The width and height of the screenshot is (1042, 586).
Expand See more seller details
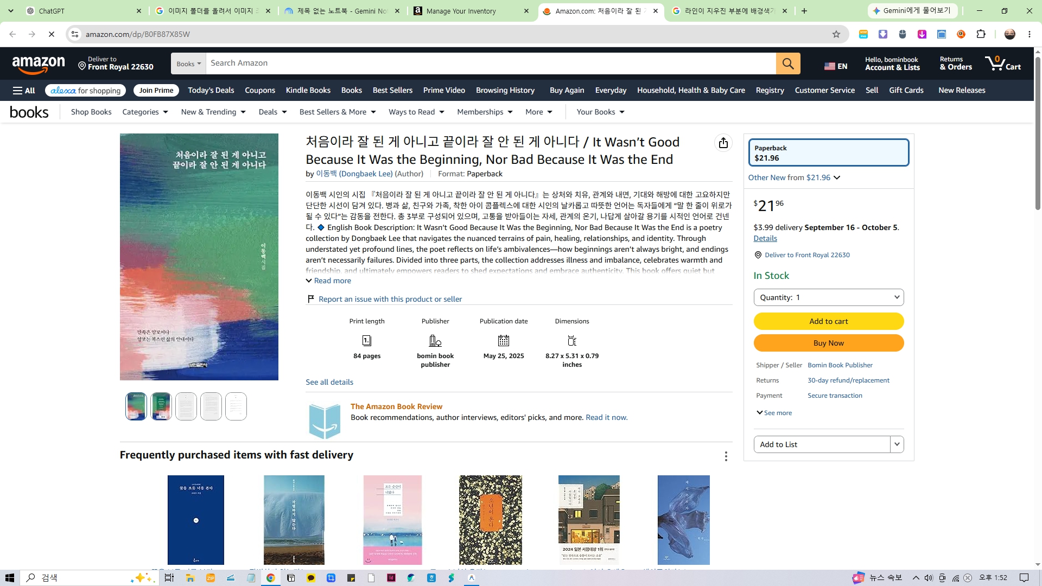(x=774, y=413)
